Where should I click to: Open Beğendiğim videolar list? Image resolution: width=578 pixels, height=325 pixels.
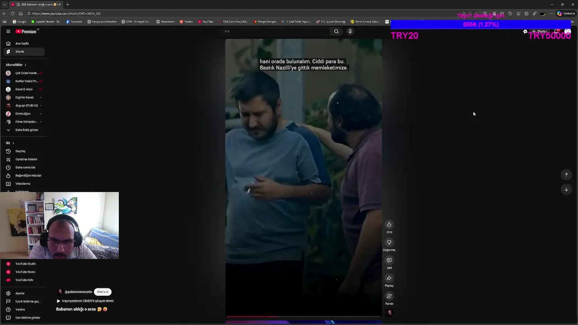(x=23, y=176)
